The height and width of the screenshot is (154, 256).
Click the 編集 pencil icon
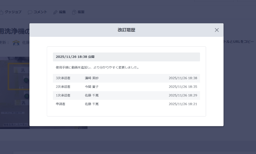coord(55,12)
